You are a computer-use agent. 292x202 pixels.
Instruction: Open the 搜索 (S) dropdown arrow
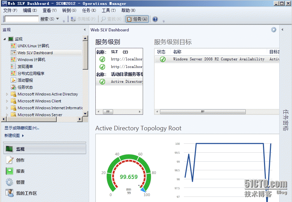[x=58, y=19]
